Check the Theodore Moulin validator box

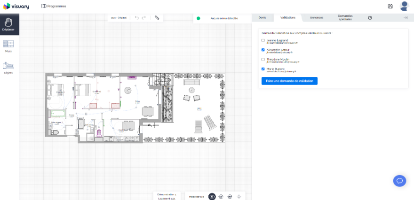pyautogui.click(x=263, y=60)
